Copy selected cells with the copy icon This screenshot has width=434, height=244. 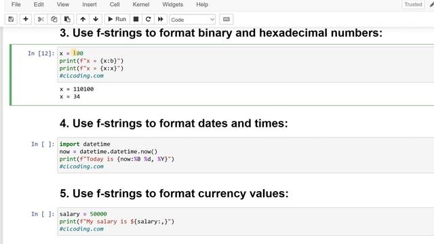pos(54,19)
